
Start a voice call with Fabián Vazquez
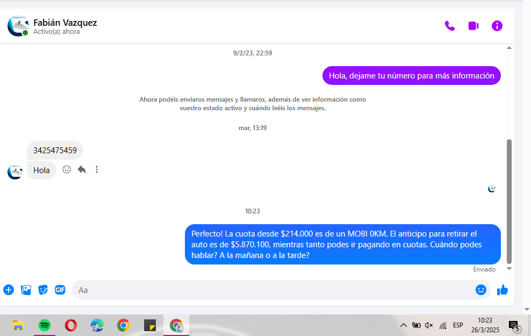[x=449, y=26]
